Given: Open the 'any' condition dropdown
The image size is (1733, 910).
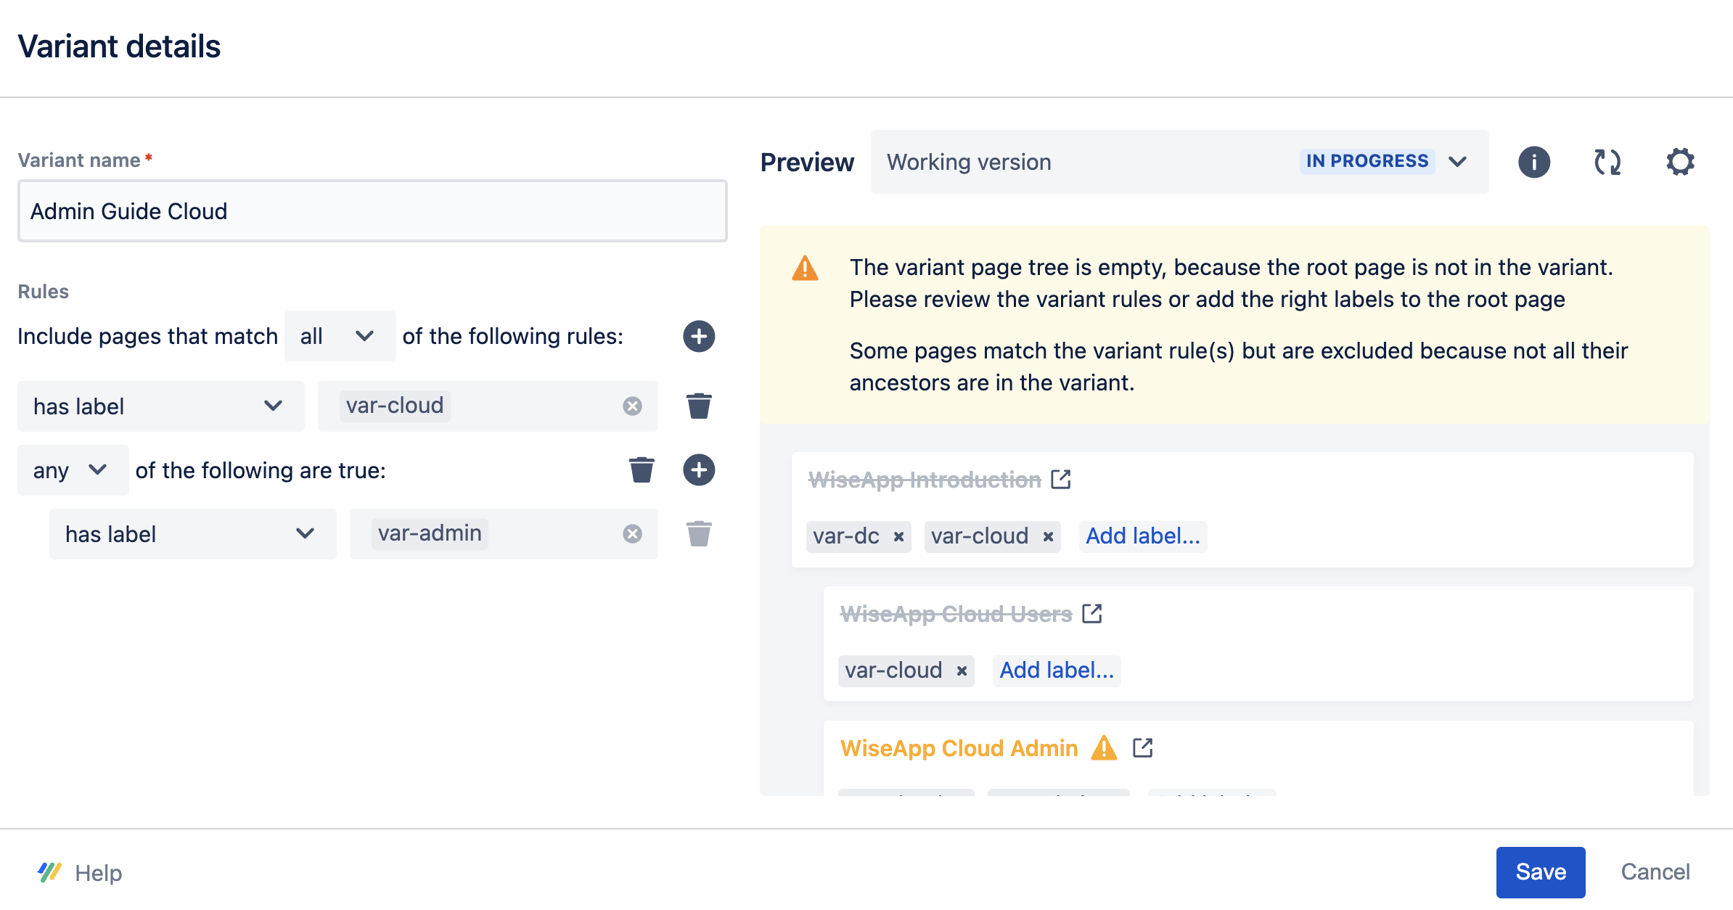Looking at the screenshot, I should tap(73, 470).
